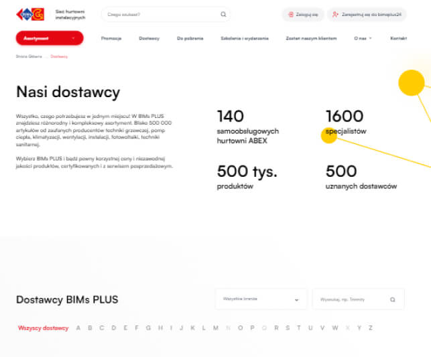Filter suppliers by letter L
431x357 pixels.
click(x=204, y=328)
